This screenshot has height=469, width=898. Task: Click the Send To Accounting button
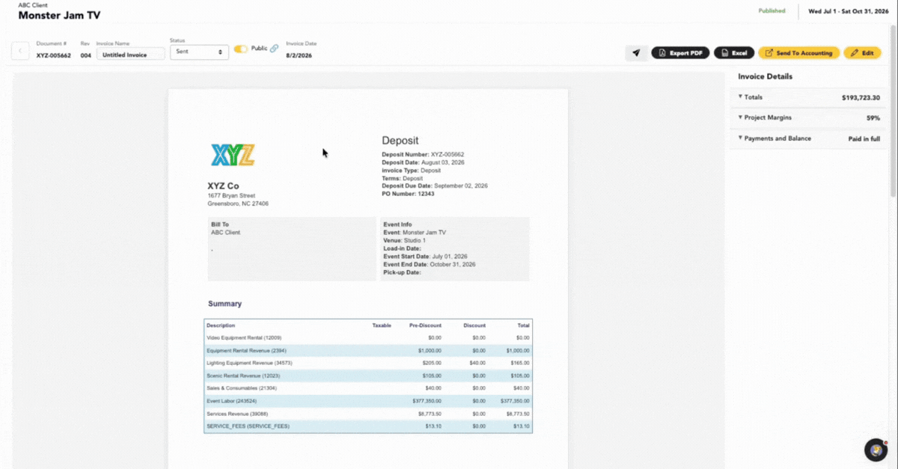click(798, 53)
